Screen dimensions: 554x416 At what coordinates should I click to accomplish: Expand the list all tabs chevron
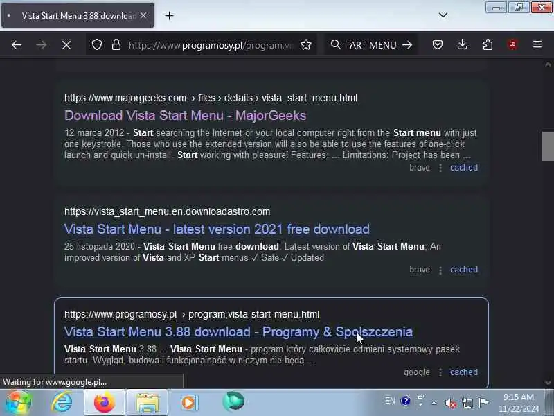443,15
